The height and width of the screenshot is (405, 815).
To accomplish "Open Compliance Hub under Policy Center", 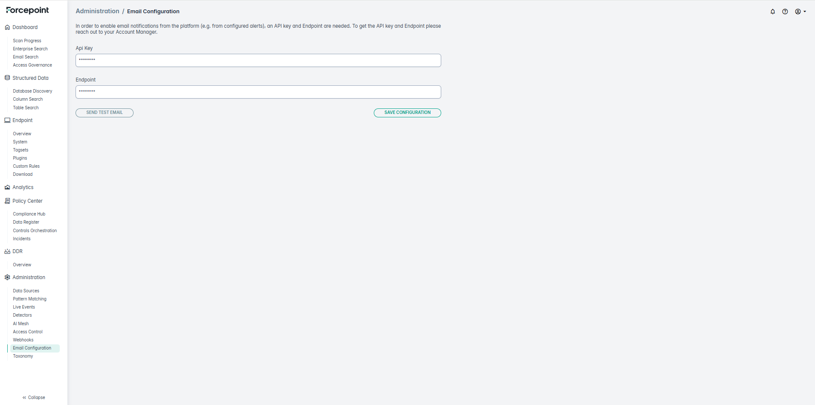I will click(x=29, y=214).
